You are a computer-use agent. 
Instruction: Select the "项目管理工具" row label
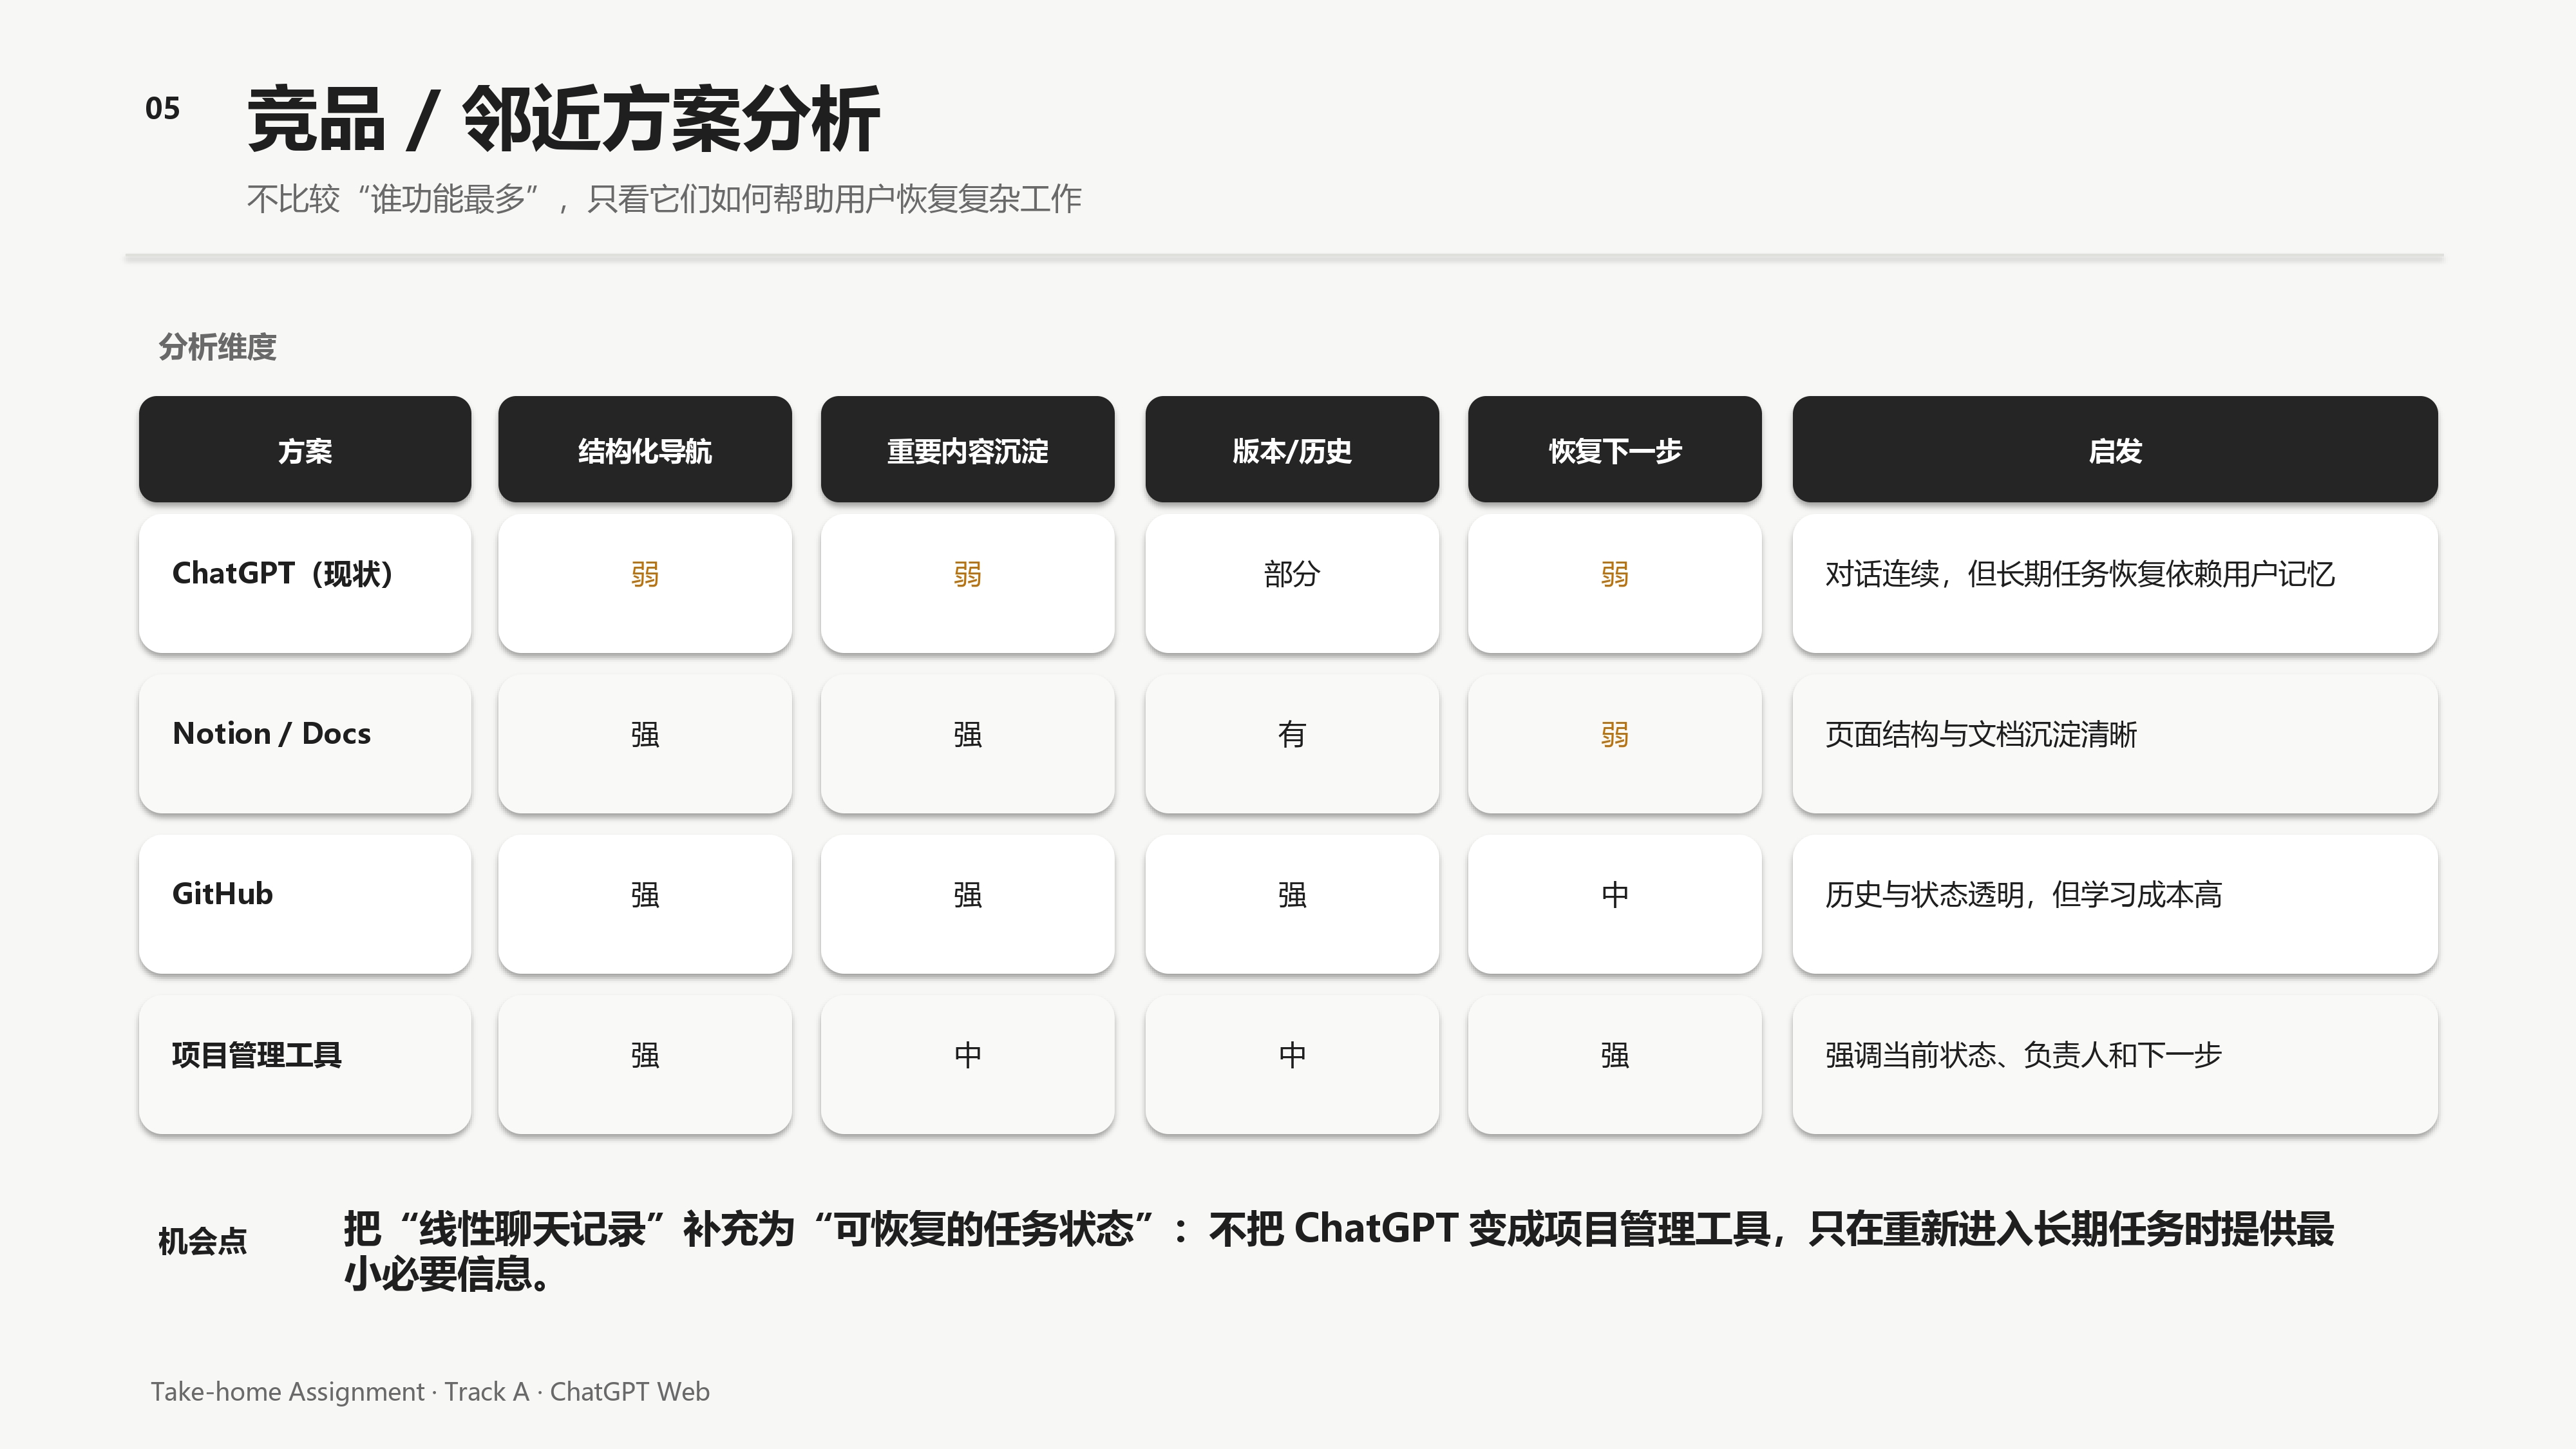click(x=256, y=1054)
